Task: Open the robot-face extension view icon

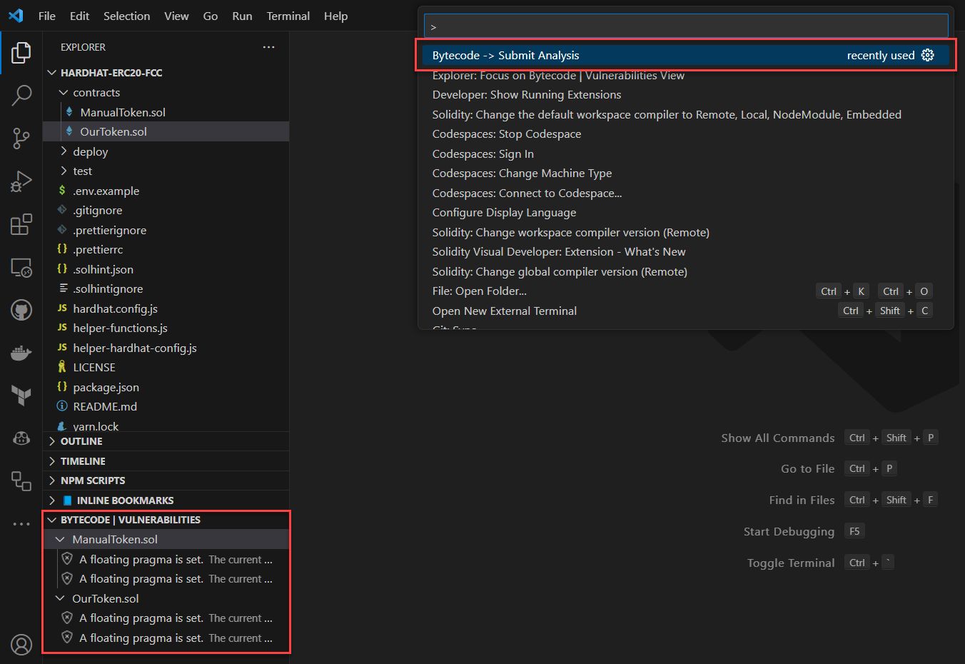Action: point(21,438)
